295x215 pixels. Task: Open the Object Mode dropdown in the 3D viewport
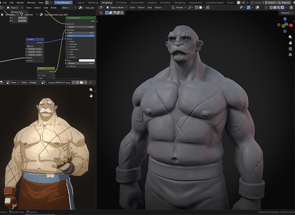coord(116,8)
